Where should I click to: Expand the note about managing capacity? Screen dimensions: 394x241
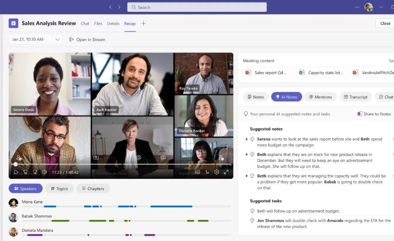pos(247,176)
